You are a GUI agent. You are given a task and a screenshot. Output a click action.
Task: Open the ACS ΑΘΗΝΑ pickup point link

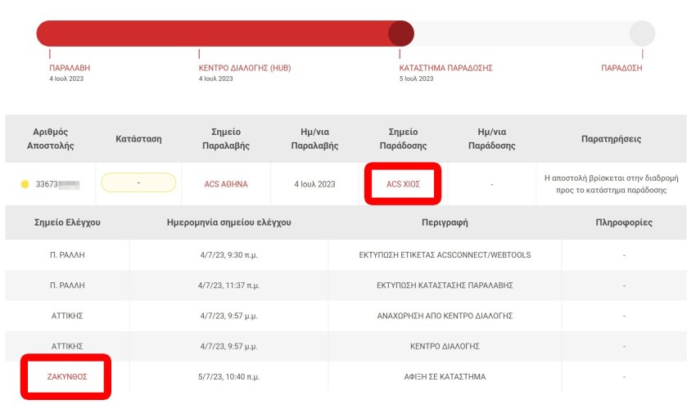click(226, 184)
